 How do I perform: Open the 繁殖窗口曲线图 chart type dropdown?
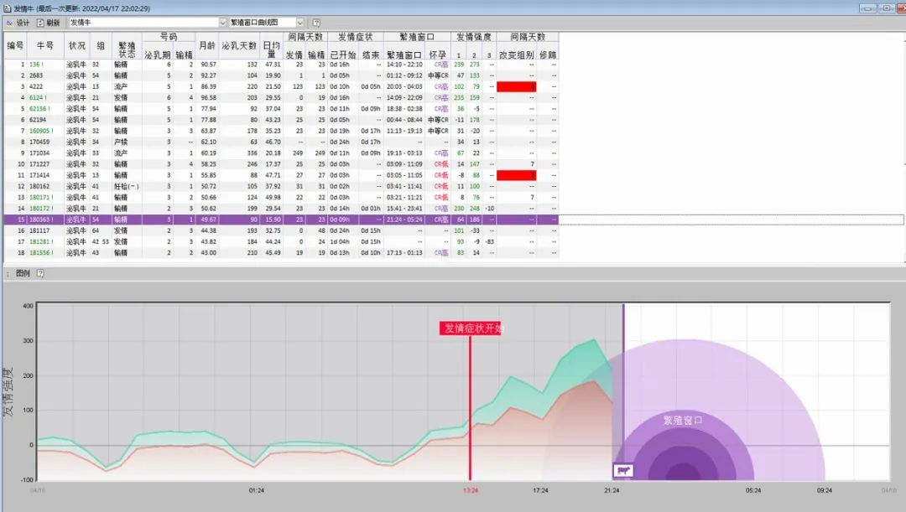click(x=300, y=23)
